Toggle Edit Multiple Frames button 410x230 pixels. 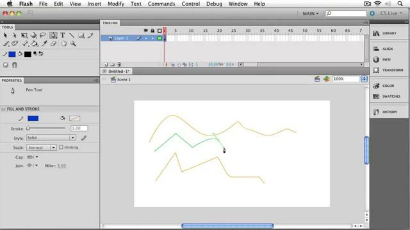(x=185, y=65)
